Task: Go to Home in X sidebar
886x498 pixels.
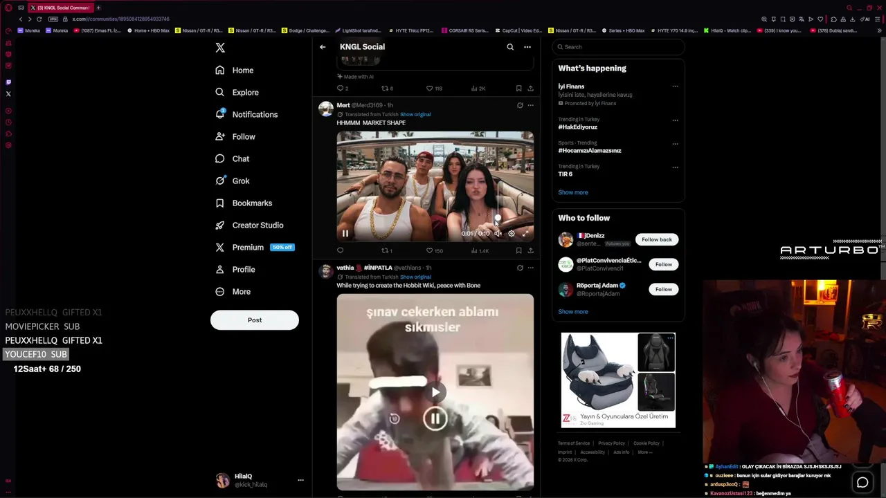Action: (x=234, y=70)
